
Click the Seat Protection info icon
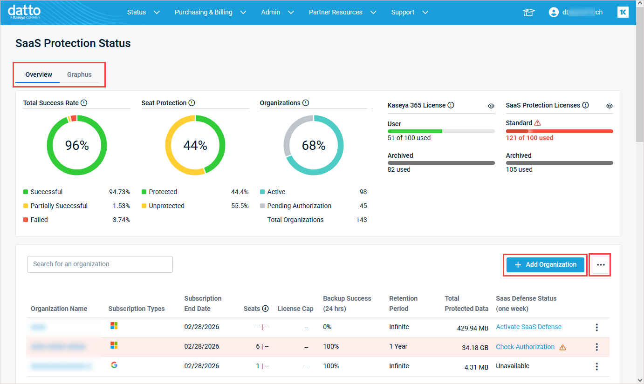pos(192,103)
